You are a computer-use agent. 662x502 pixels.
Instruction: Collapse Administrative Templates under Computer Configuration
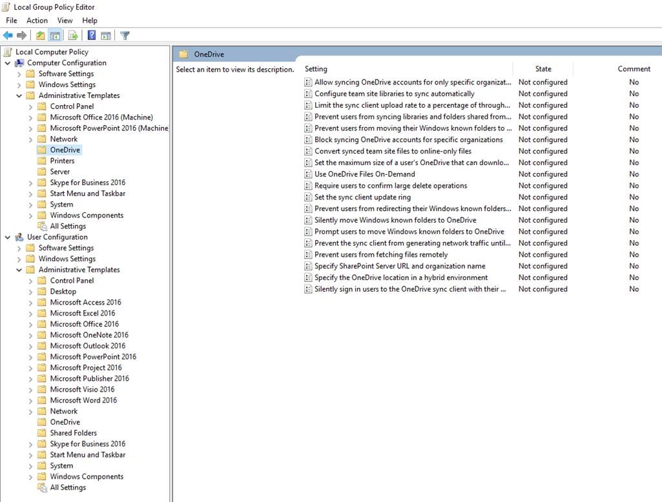(x=19, y=95)
